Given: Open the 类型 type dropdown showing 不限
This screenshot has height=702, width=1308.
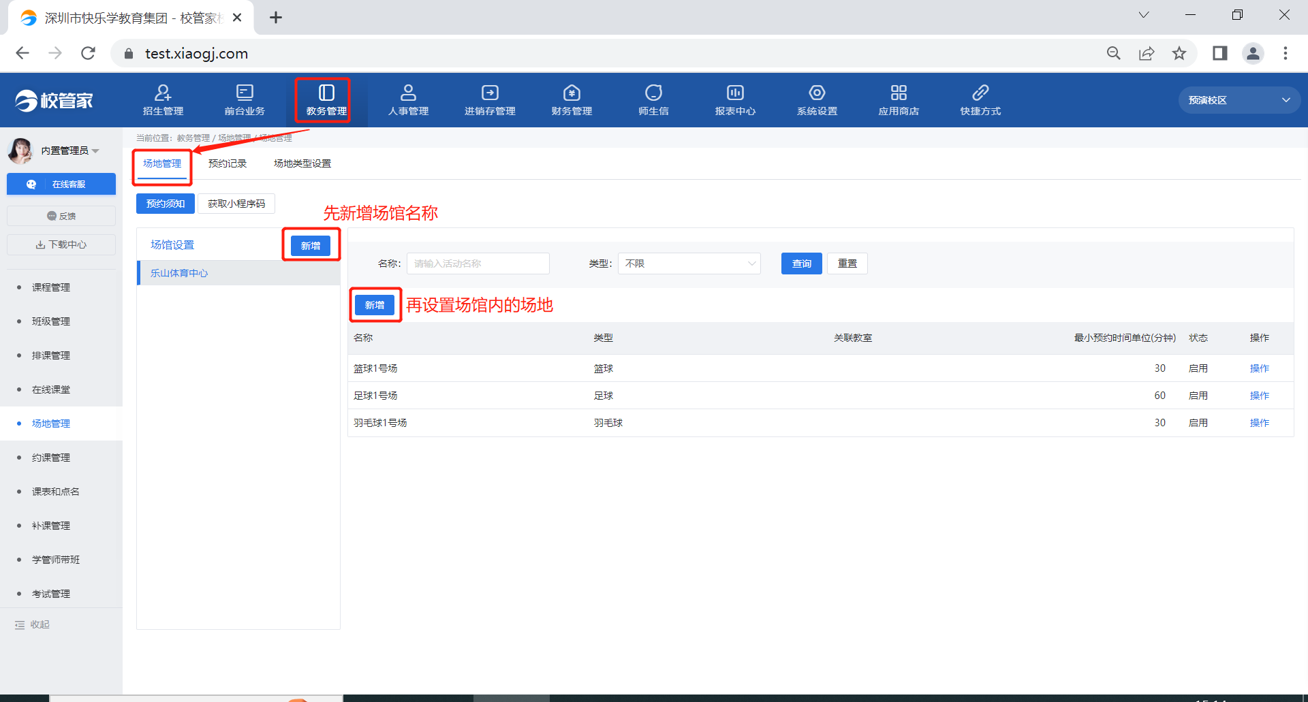Looking at the screenshot, I should tap(689, 264).
